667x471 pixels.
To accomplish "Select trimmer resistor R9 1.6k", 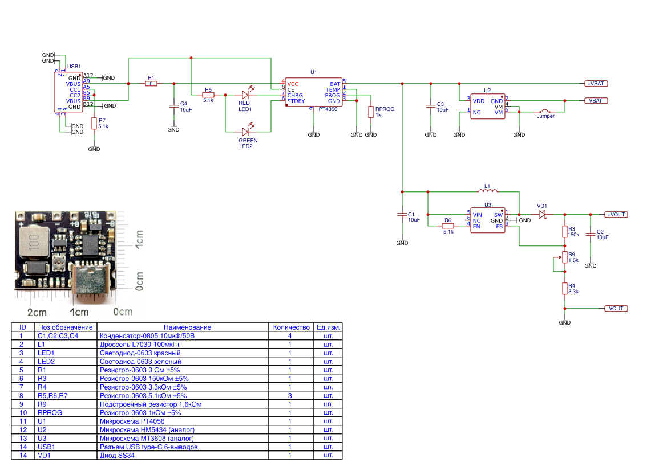I will click(x=565, y=258).
